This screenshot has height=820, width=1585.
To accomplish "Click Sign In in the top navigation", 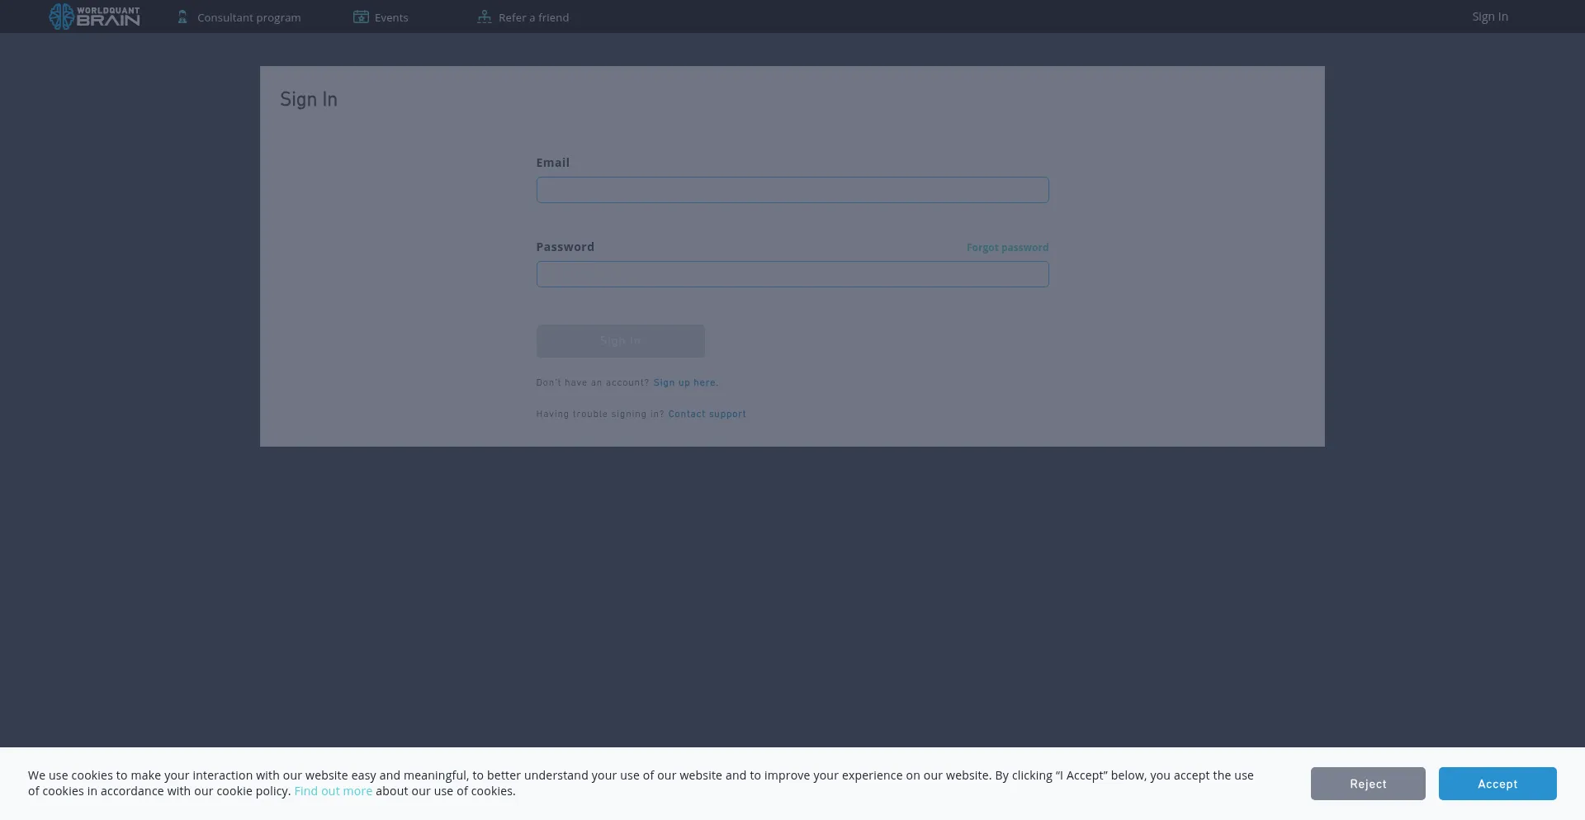I will 1489,17.
